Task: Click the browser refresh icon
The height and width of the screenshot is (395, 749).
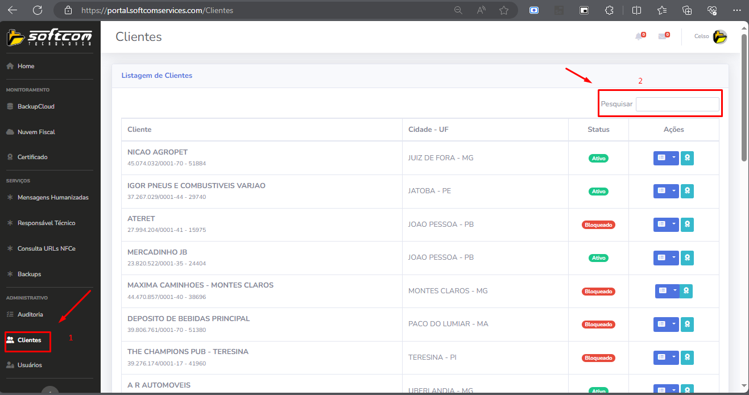Action: pos(38,10)
